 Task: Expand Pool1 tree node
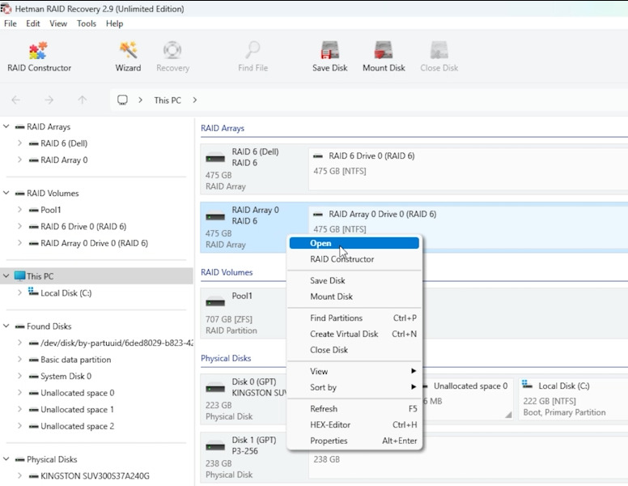(x=19, y=209)
